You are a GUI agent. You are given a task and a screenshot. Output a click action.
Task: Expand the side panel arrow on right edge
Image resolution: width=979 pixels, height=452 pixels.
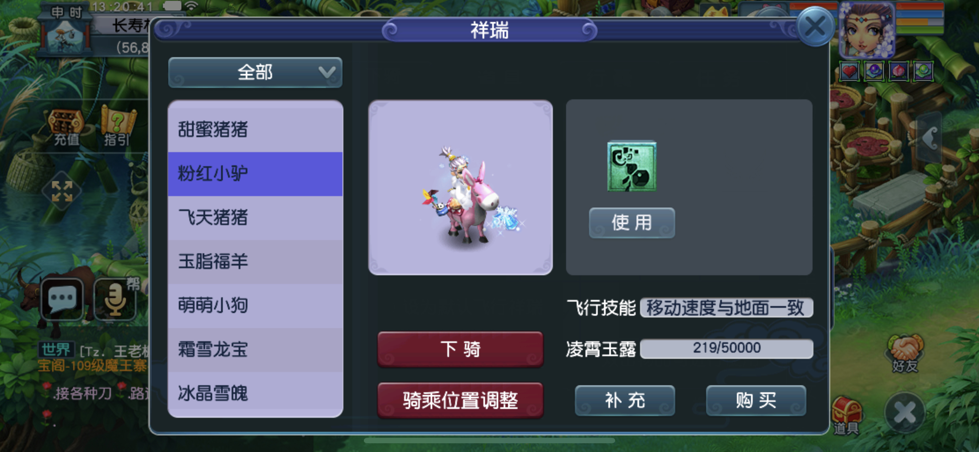tap(929, 138)
